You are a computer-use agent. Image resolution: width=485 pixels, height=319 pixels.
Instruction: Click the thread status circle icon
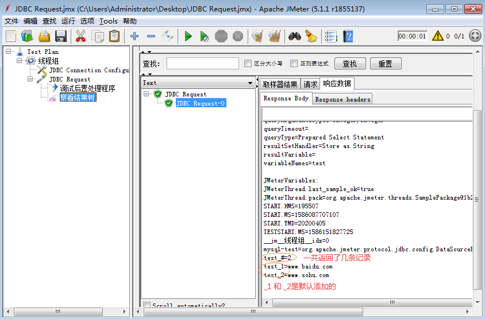[475, 36]
